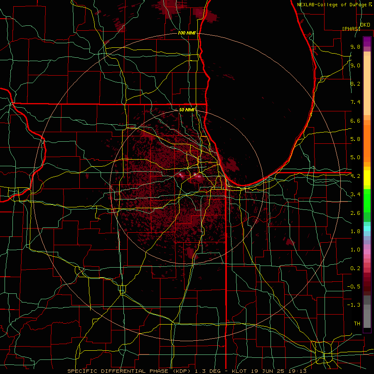
Task: Click the 1.8 scale value
Action: point(355,231)
